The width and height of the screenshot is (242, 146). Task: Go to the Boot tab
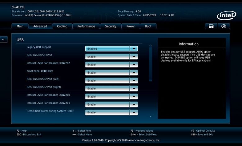point(148,26)
